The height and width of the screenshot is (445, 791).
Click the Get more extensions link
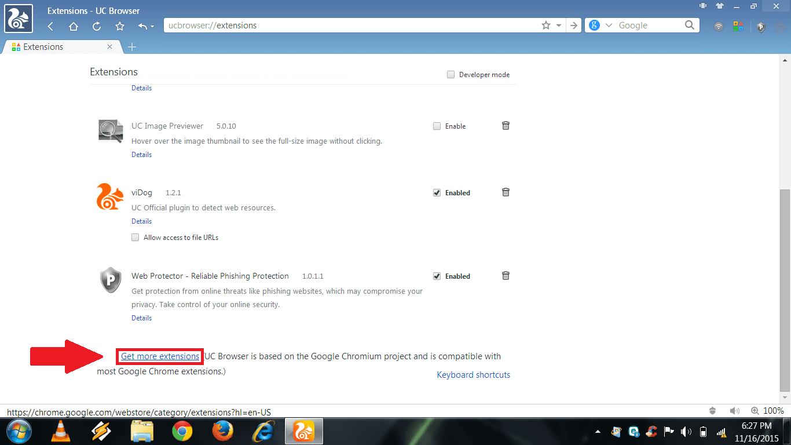[x=160, y=356]
